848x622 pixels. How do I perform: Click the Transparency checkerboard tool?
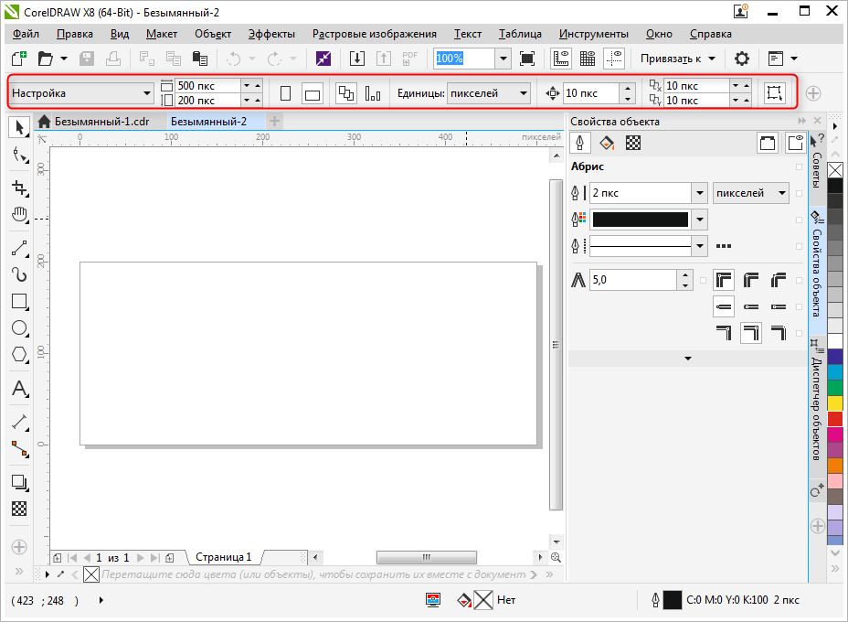pos(18,509)
